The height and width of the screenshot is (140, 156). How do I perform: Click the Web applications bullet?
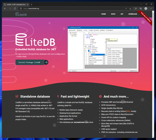[x=66, y=119]
